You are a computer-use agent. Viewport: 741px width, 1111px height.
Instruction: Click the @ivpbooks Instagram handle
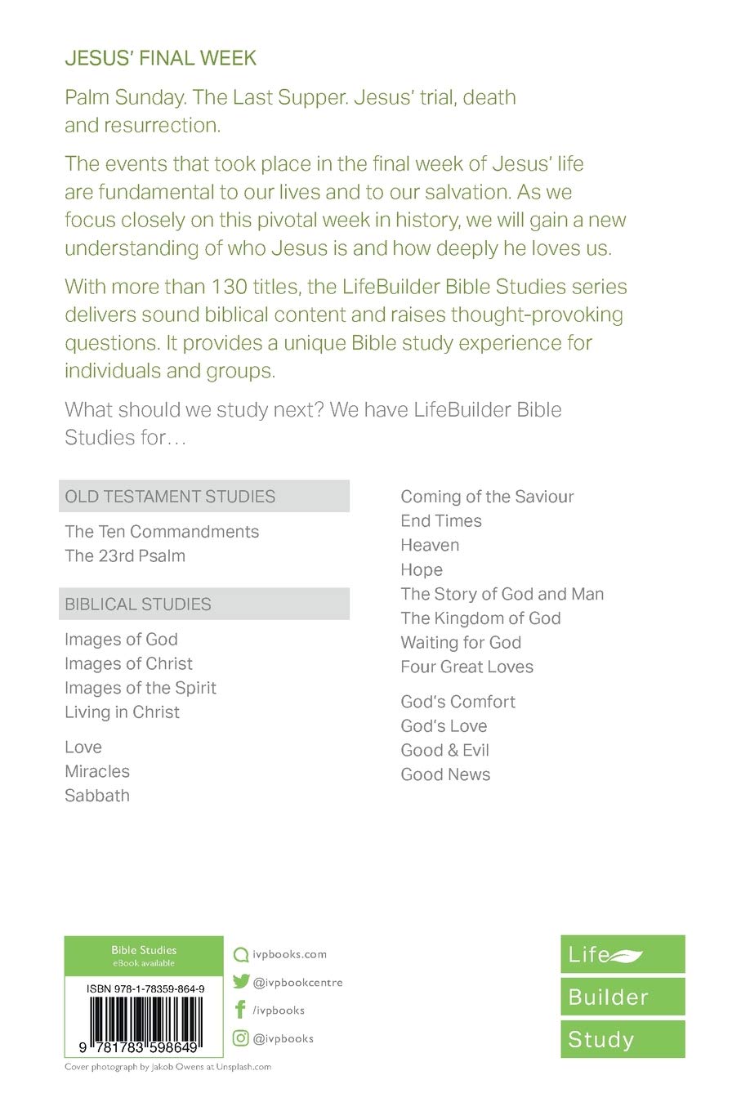283,1039
